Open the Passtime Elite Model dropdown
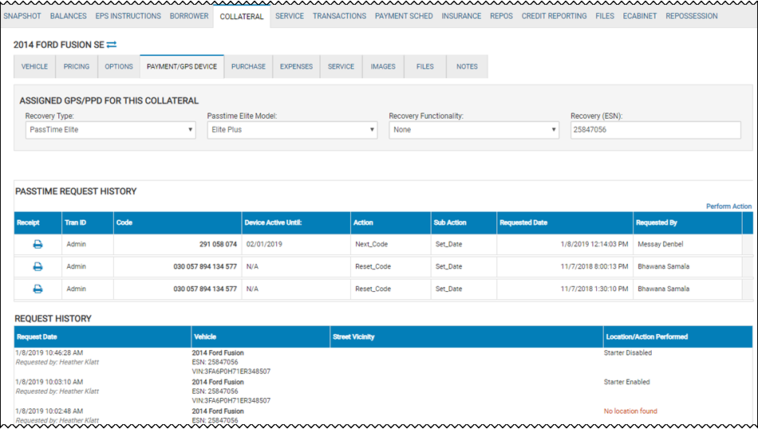The height and width of the screenshot is (429, 758). click(x=293, y=130)
